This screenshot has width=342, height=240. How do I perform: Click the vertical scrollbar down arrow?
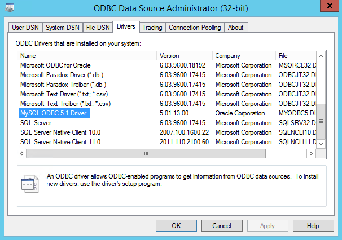coord(321,144)
